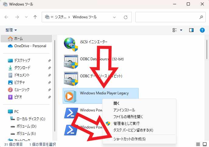The image size is (209, 147).
Task: Select the ODBC Data Sources (32-bit) icon
Action: click(x=71, y=61)
